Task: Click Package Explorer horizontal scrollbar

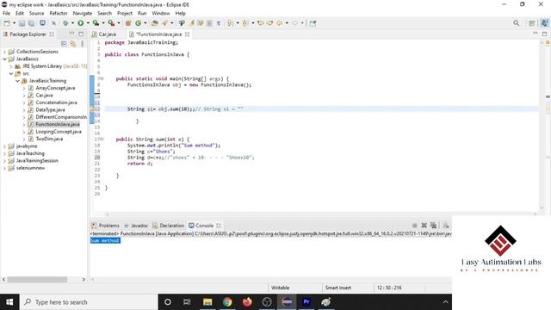Action: coord(37,279)
